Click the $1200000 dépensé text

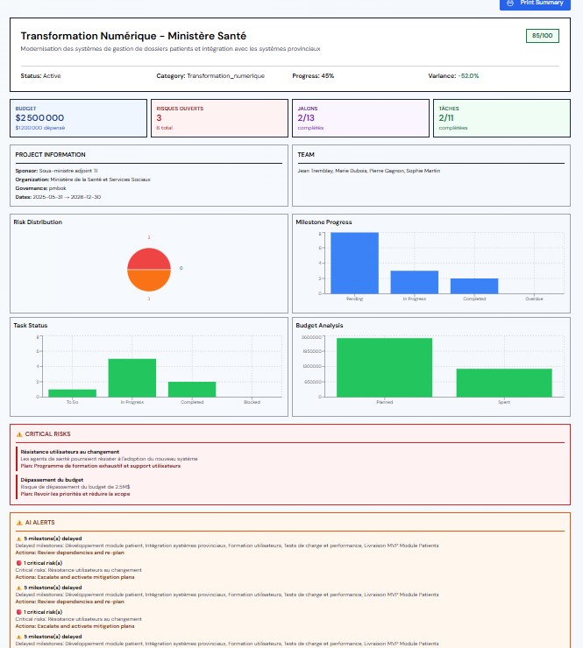[x=40, y=128]
